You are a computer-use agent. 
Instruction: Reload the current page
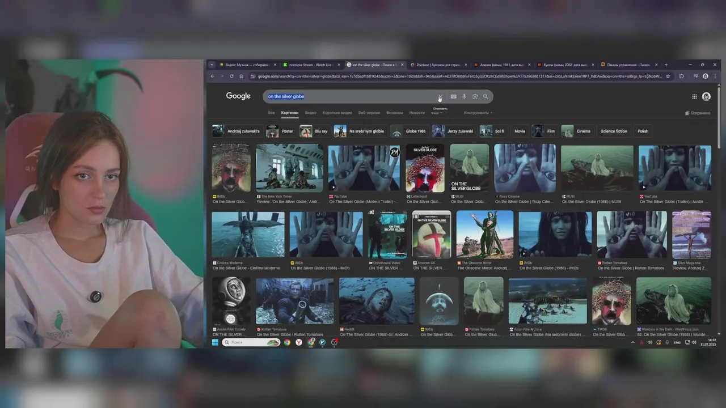tap(231, 76)
